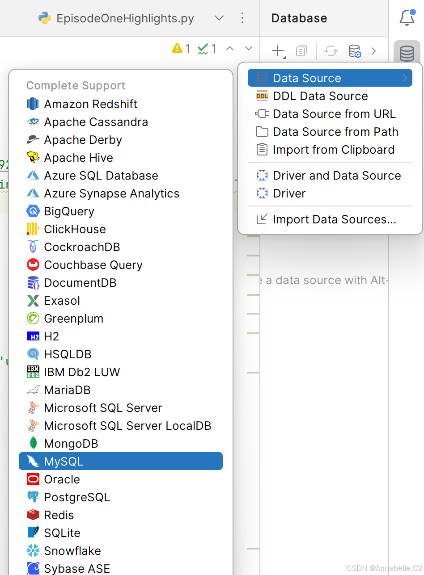Click the green typo count indicator
The image size is (424, 575).
pyautogui.click(x=207, y=48)
